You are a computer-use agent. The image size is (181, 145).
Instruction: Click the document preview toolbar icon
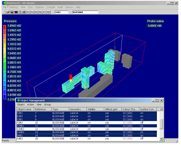tap(20, 12)
